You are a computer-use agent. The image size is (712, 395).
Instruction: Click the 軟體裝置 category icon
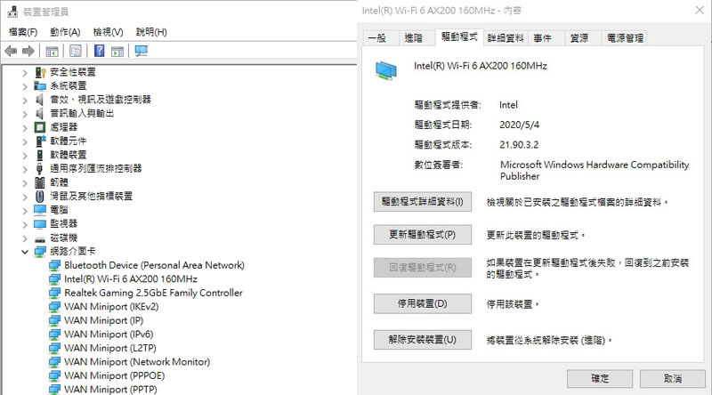40,155
